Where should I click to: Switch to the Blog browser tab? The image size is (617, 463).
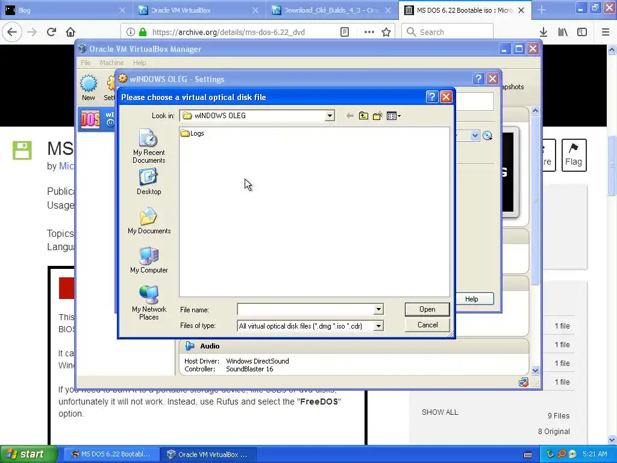point(66,10)
